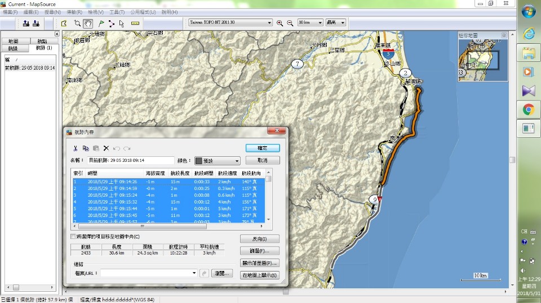Open the 公用程式(U) Utilities menu

click(143, 12)
